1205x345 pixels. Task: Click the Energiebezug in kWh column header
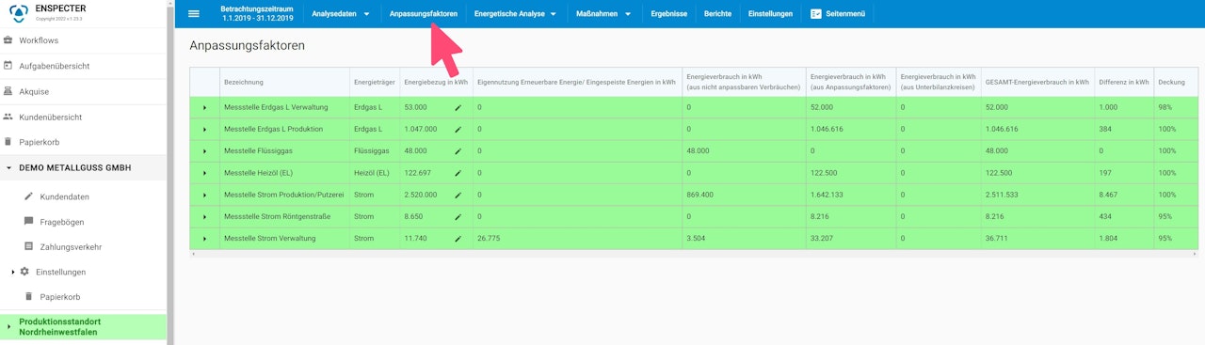(436, 82)
